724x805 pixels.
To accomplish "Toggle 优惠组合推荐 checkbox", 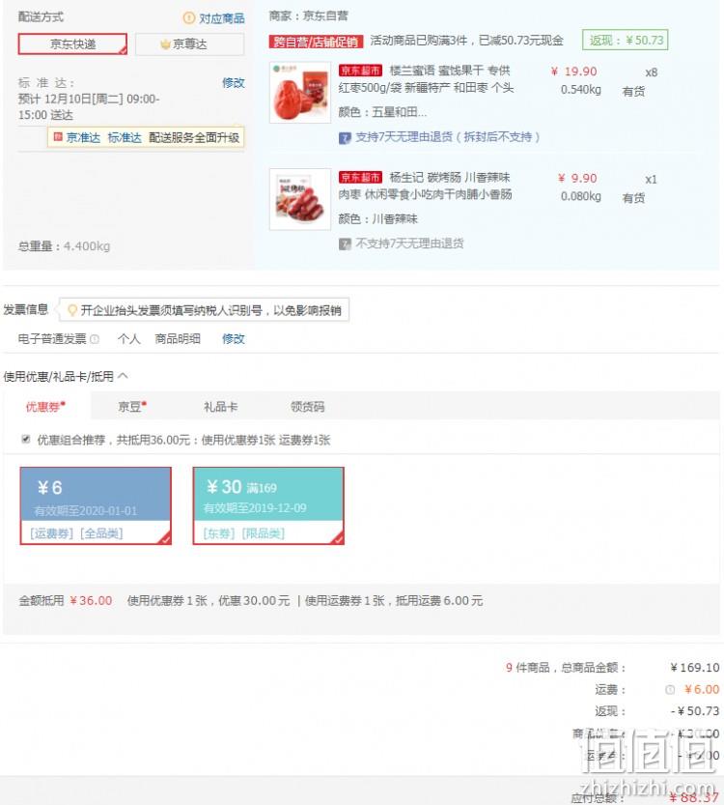I will click(26, 439).
